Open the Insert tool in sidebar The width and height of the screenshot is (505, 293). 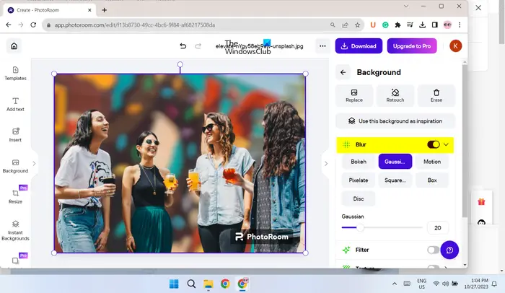tap(15, 135)
